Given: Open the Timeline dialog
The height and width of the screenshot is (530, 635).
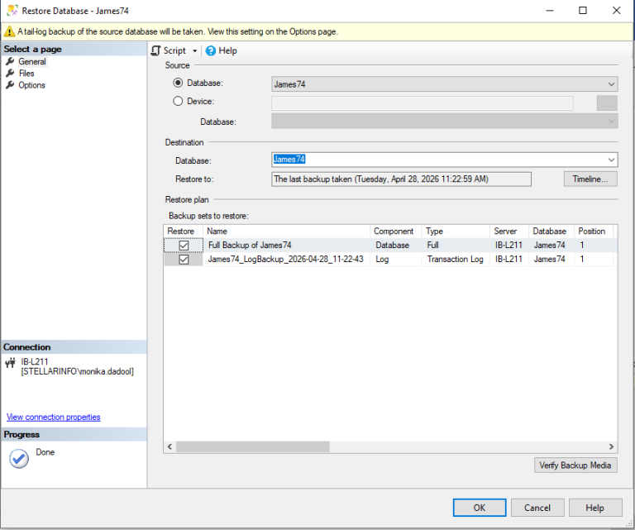Looking at the screenshot, I should 590,179.
